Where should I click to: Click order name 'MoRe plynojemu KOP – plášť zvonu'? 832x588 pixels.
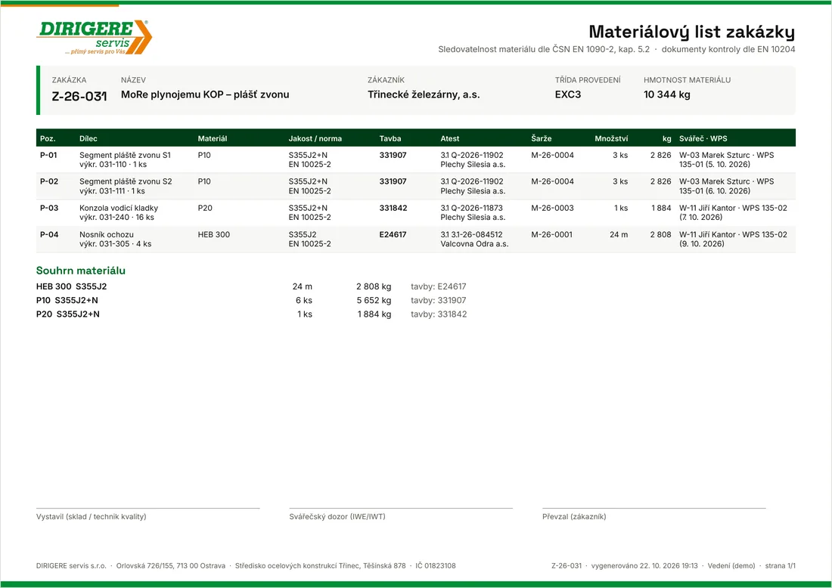coord(205,95)
